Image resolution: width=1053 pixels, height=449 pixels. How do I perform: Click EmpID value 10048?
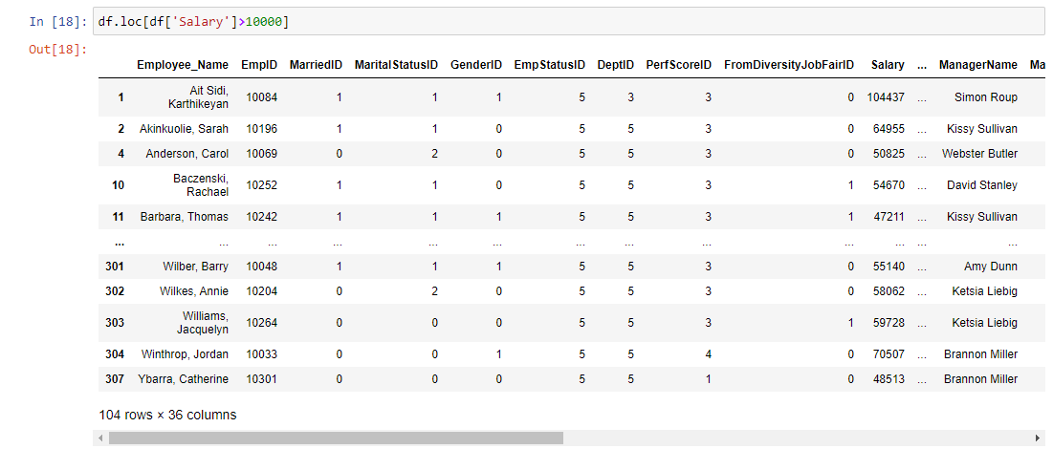262,267
